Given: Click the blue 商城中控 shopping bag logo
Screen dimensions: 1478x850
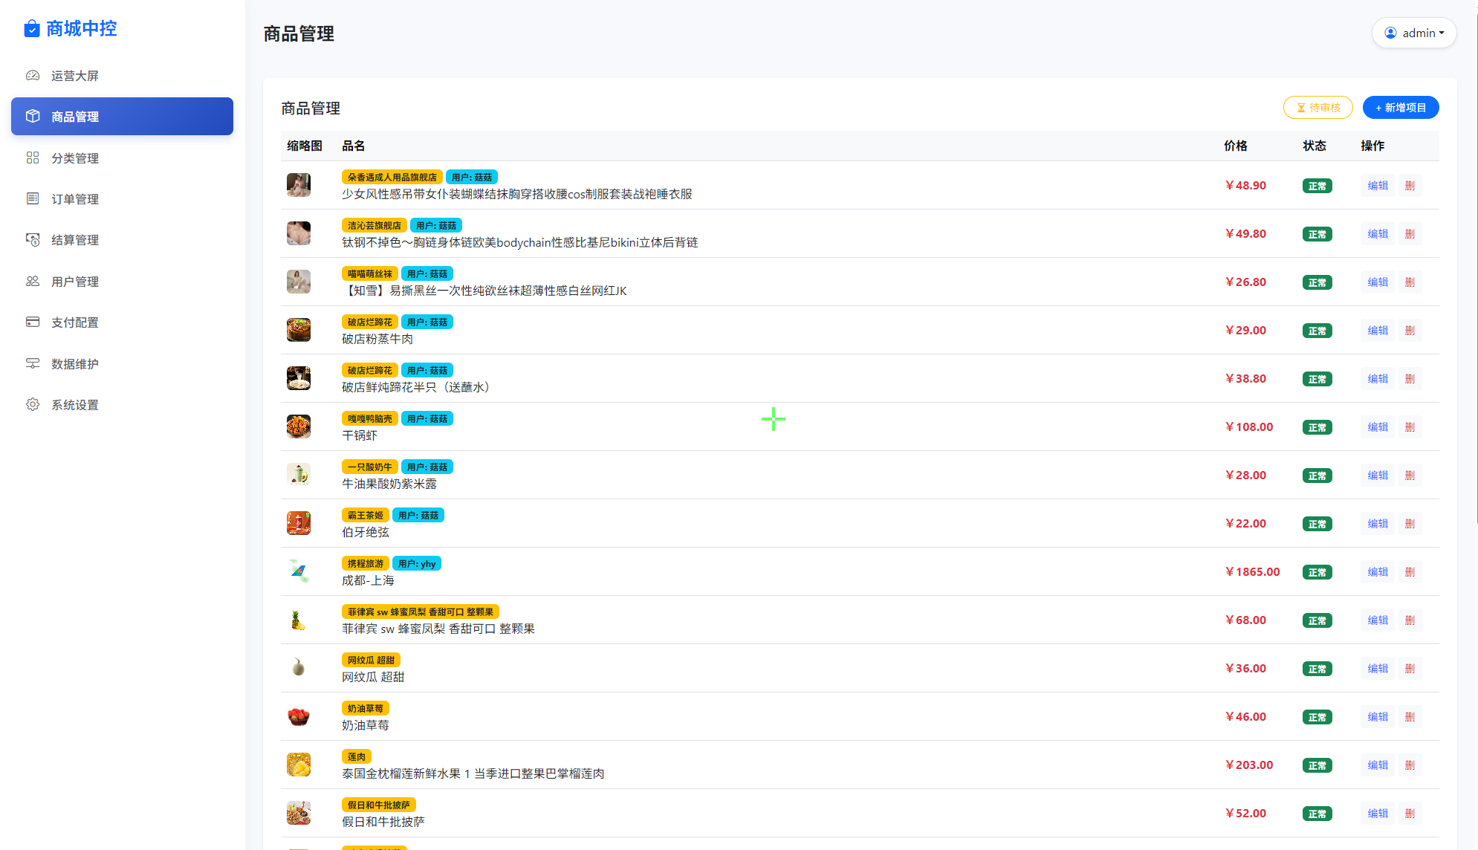Looking at the screenshot, I should [31, 28].
